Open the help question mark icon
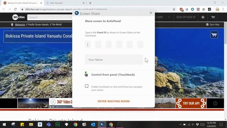Screen dimensions: 227x128 [203, 17]
